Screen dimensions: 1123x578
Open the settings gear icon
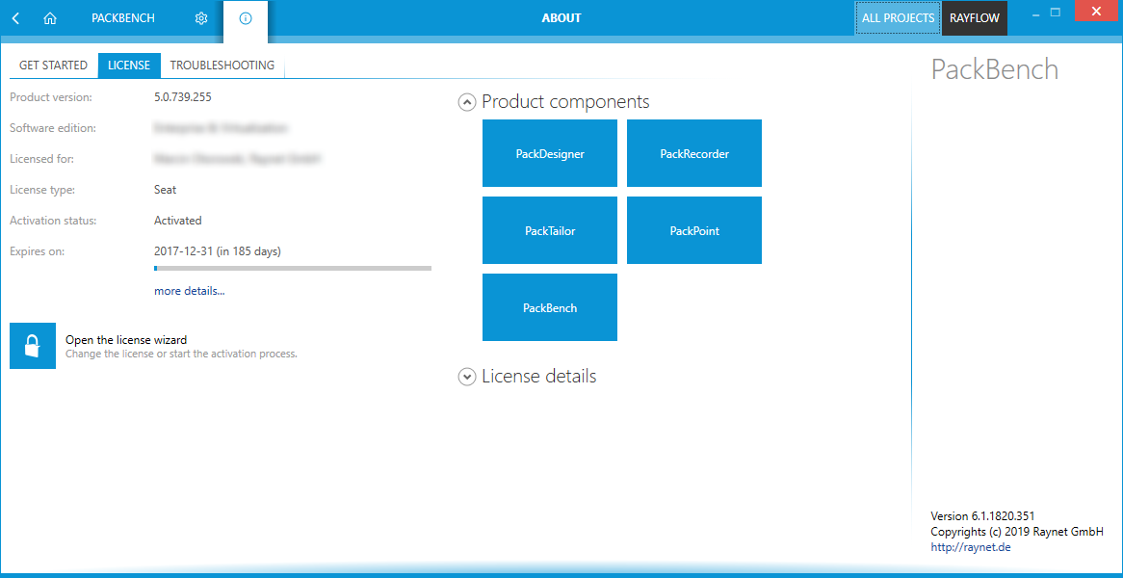tap(200, 18)
